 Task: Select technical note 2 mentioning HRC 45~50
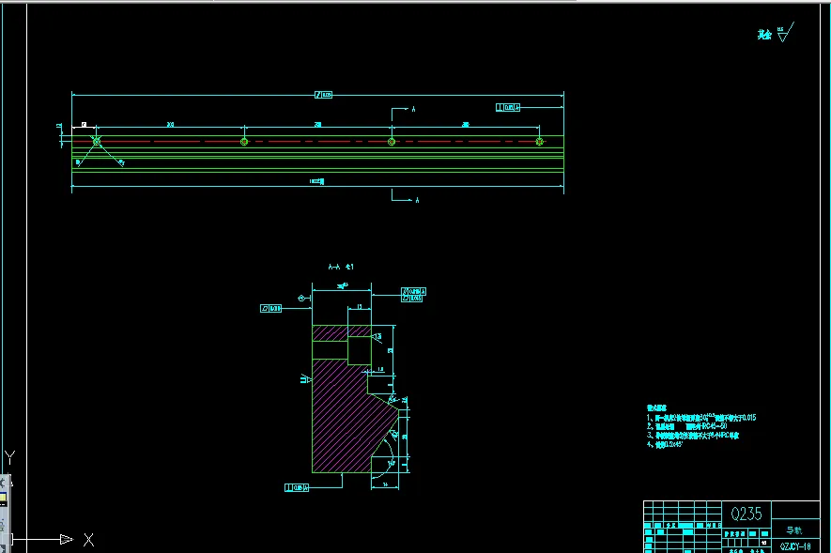tap(686, 426)
